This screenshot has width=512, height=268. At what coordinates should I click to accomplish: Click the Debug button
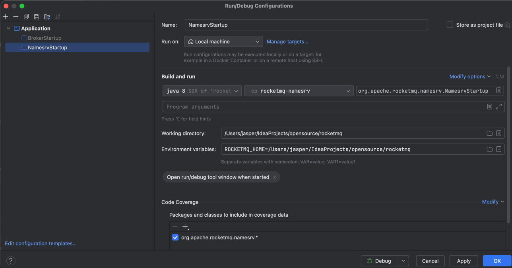380,261
